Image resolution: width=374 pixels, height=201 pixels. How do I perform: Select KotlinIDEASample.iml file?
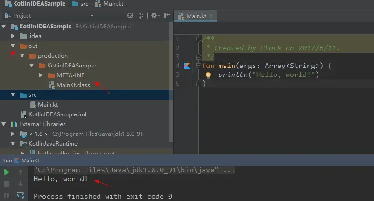[86, 114]
